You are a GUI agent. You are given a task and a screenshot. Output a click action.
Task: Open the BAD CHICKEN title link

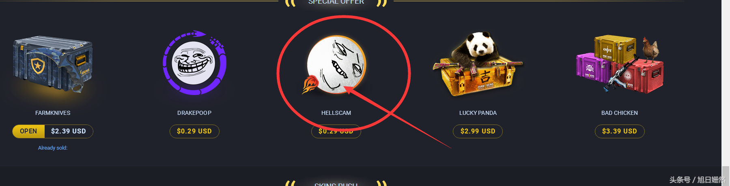(x=620, y=113)
